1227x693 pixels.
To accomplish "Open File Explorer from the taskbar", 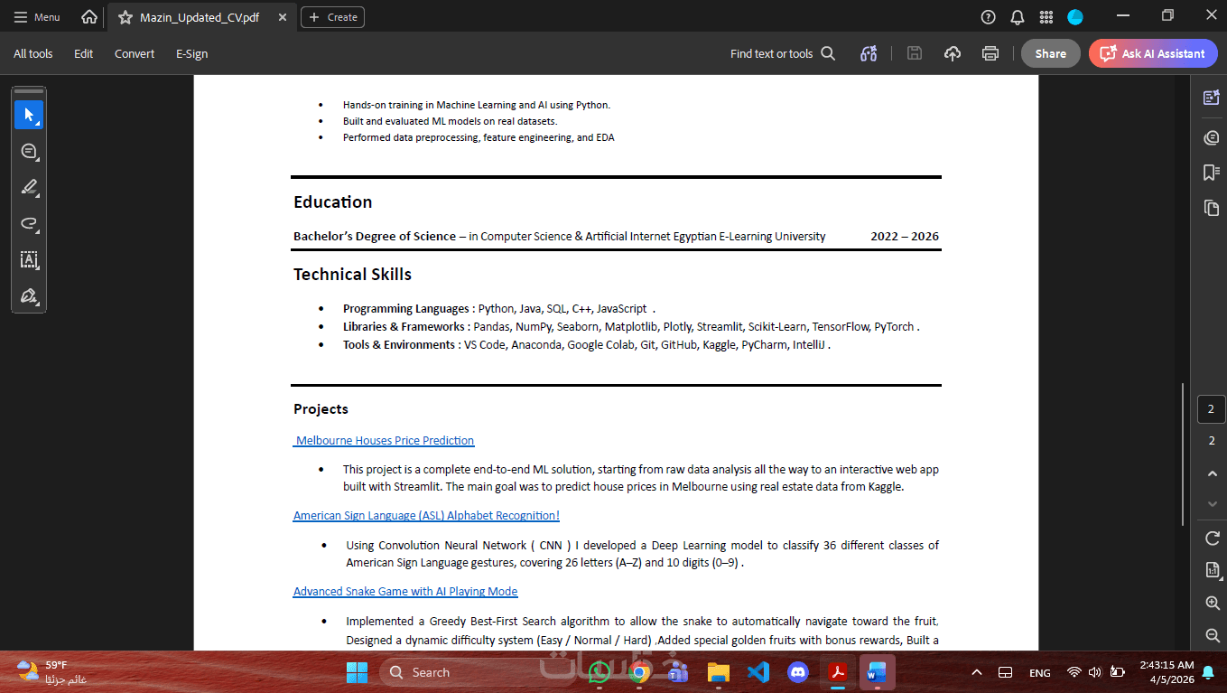I will pyautogui.click(x=718, y=672).
